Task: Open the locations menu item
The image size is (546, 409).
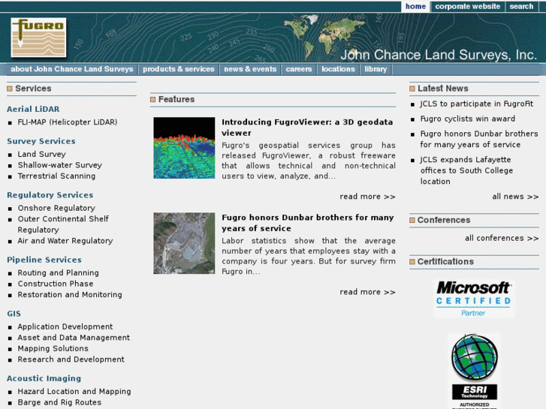Action: tap(338, 69)
